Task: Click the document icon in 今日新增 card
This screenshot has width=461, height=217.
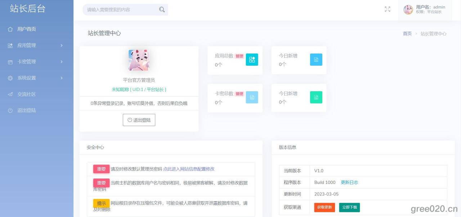Action: [x=316, y=59]
